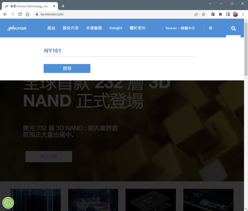Viewport: 248px width, 211px height.
Task: Share this page via share icon
Action: [196, 14]
